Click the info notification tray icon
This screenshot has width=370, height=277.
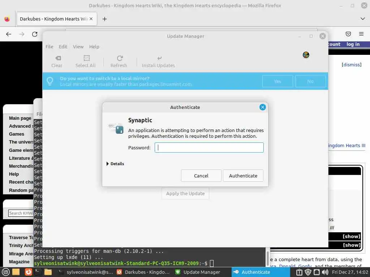(299, 272)
